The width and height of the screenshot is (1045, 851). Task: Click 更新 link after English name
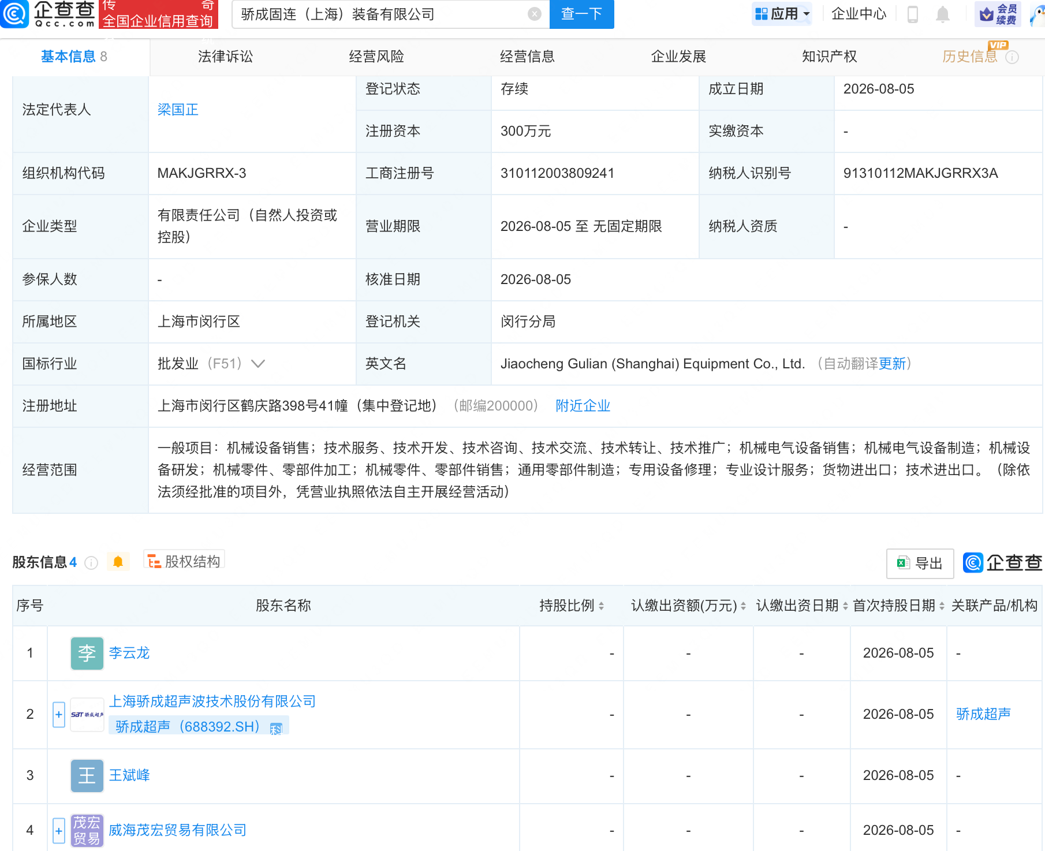coord(892,364)
